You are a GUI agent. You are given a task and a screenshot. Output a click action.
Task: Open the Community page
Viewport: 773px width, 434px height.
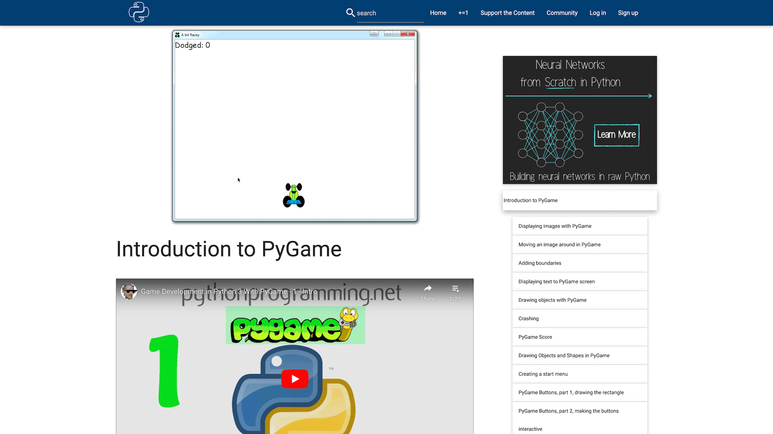(x=562, y=13)
